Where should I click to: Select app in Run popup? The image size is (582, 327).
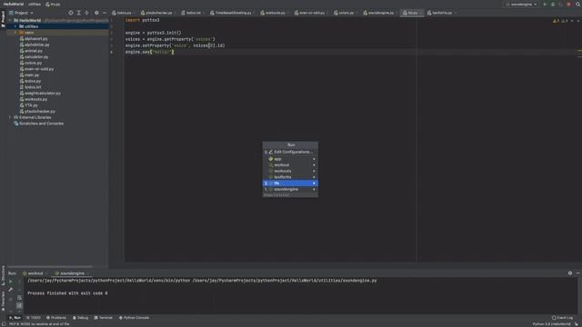point(290,159)
